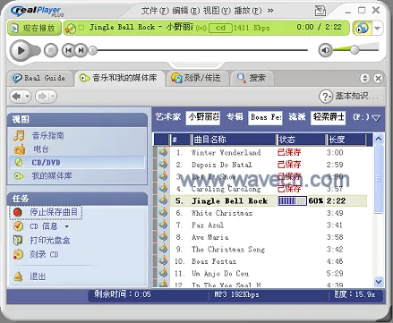
Task: Click the Forward navigation arrow
Action: (x=41, y=97)
